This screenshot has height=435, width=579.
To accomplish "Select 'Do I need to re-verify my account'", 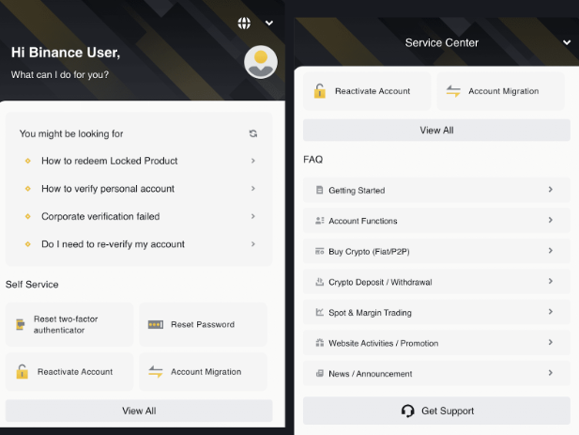I will click(x=113, y=244).
